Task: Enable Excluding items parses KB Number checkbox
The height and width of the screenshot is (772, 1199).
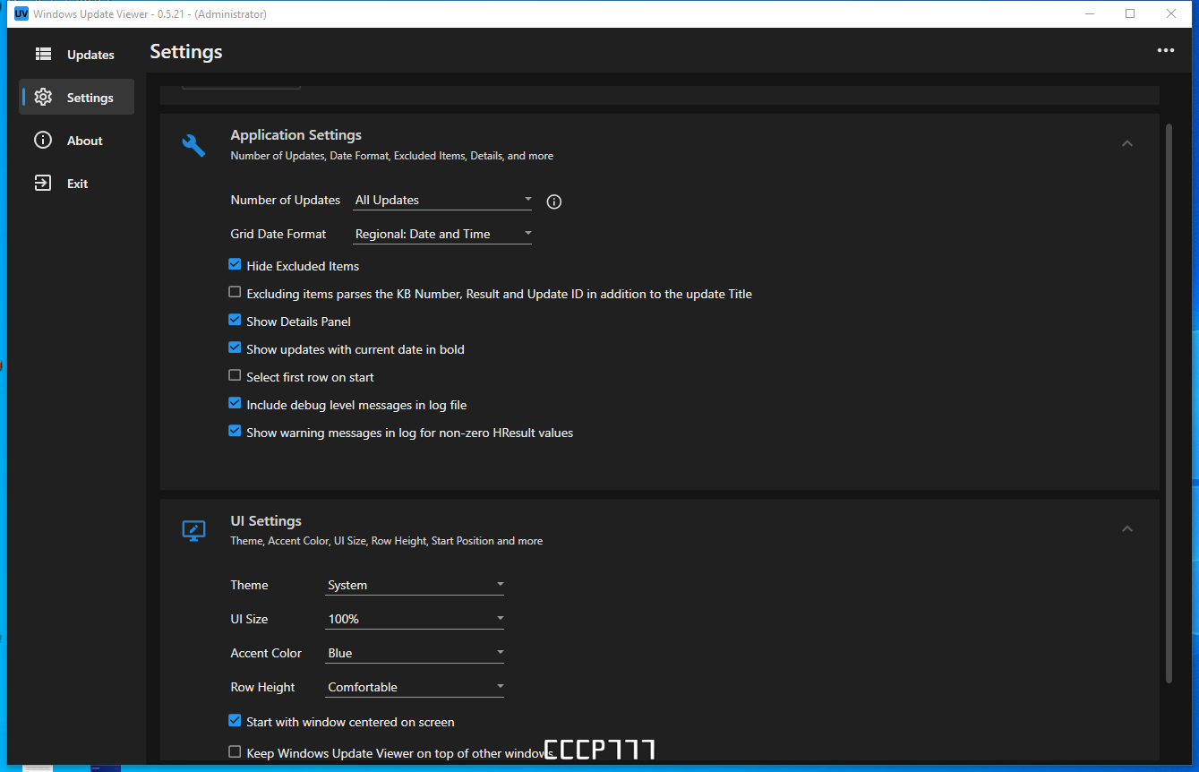Action: click(235, 292)
